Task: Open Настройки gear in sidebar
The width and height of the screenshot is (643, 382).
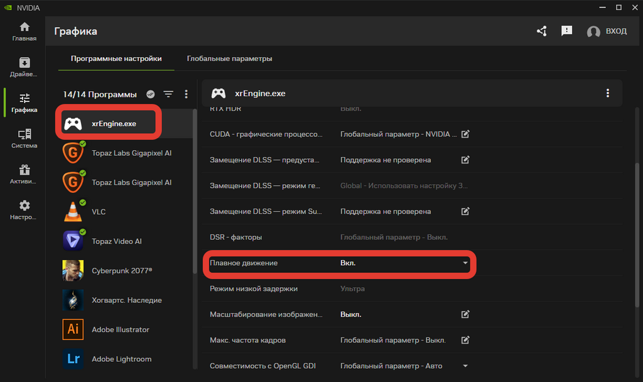Action: [24, 210]
